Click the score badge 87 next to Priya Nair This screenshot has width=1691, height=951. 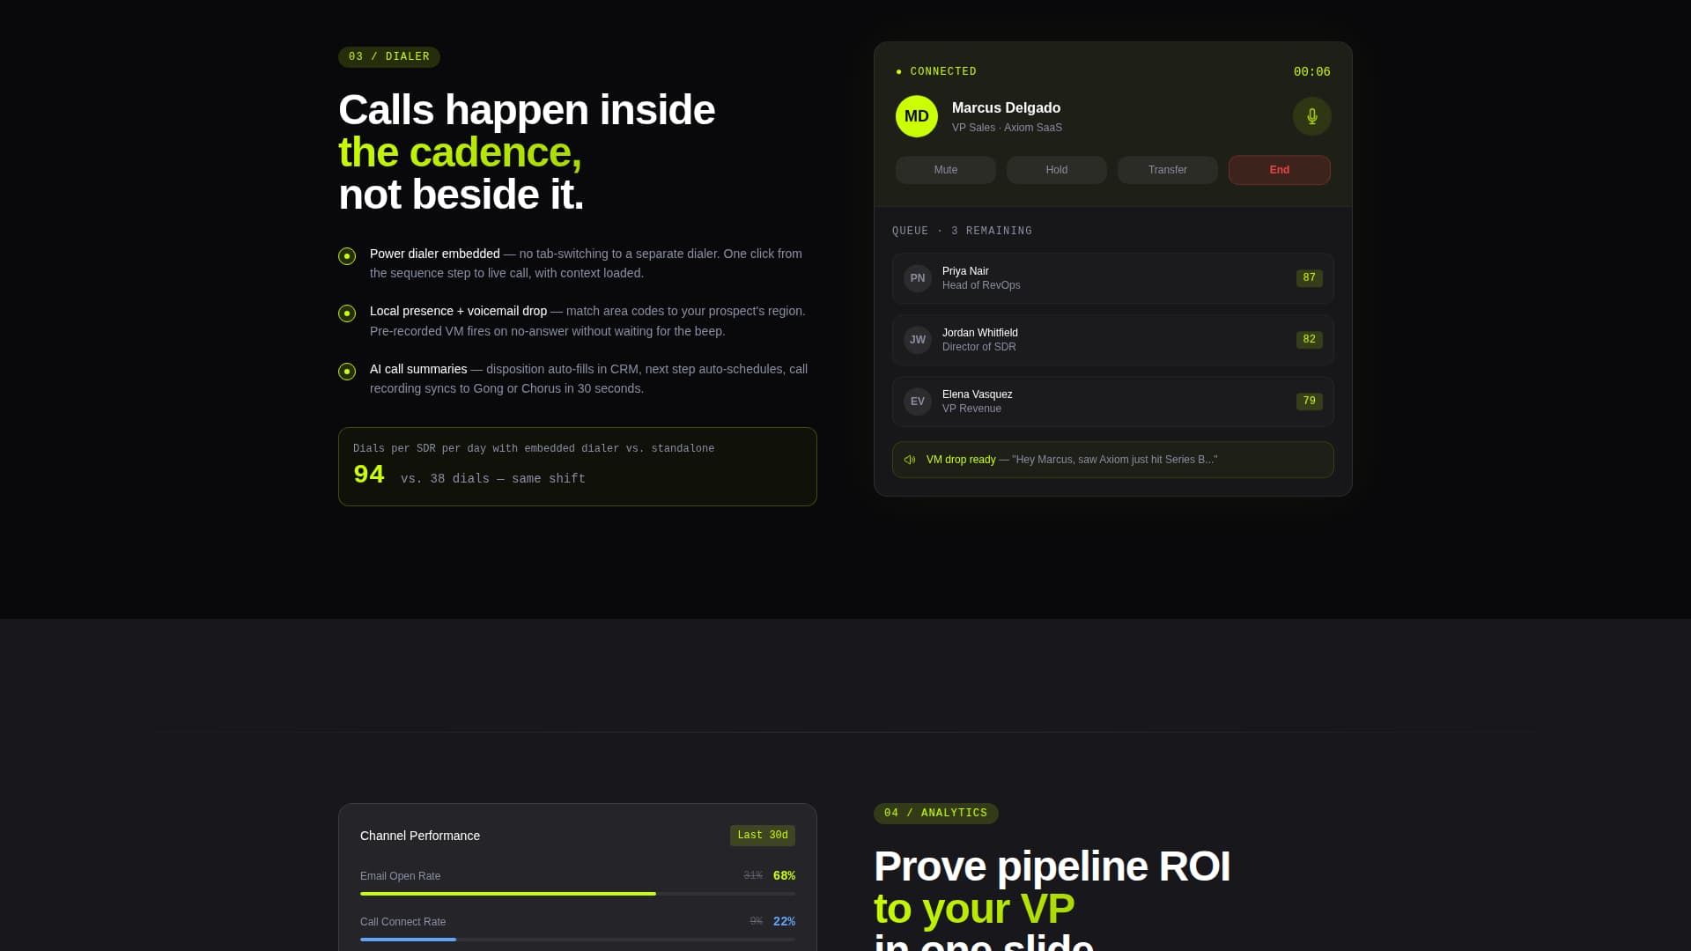click(1309, 277)
